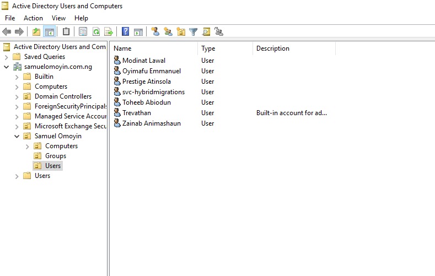Collapse the samuelomoyin.com.ng domain node
The width and height of the screenshot is (435, 276).
pyautogui.click(x=7, y=67)
